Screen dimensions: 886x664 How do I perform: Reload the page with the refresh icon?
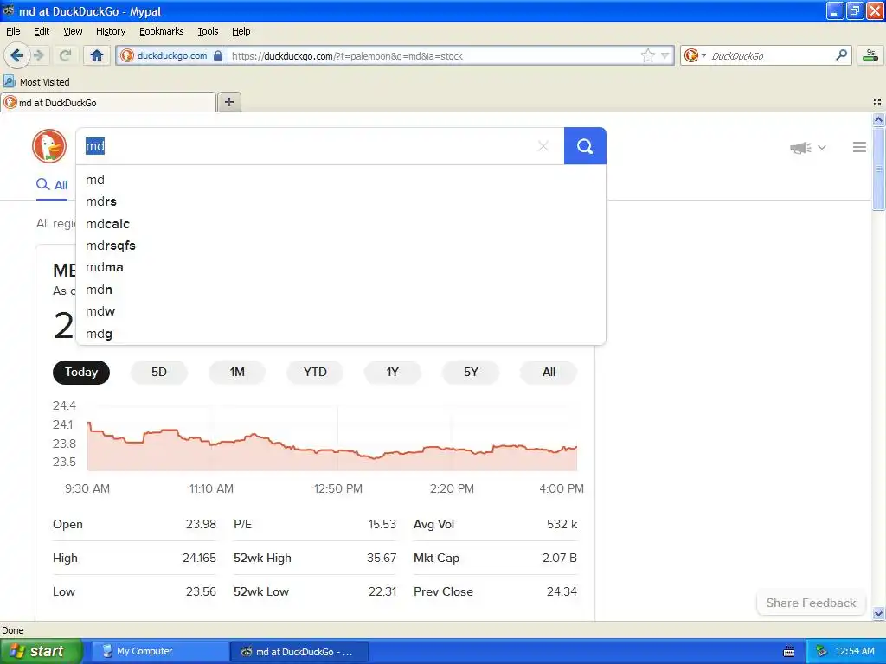tap(65, 55)
